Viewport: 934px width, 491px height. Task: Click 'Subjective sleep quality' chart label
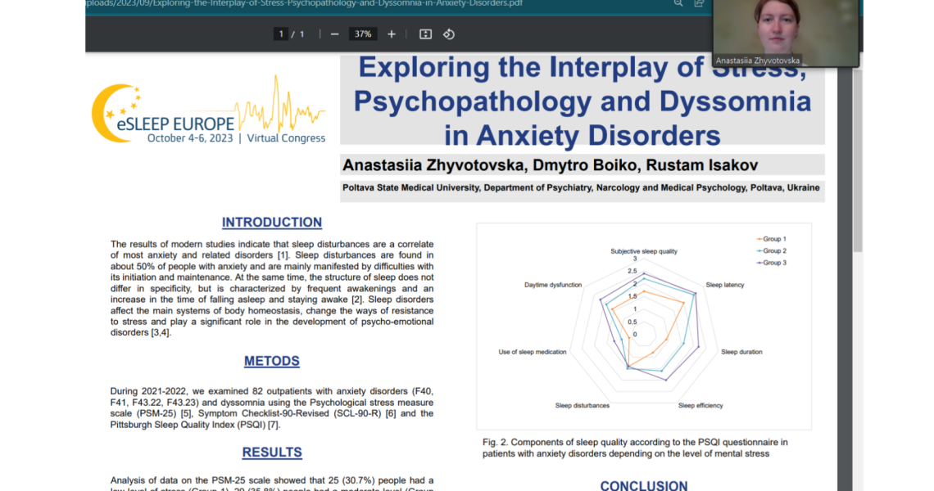(643, 251)
